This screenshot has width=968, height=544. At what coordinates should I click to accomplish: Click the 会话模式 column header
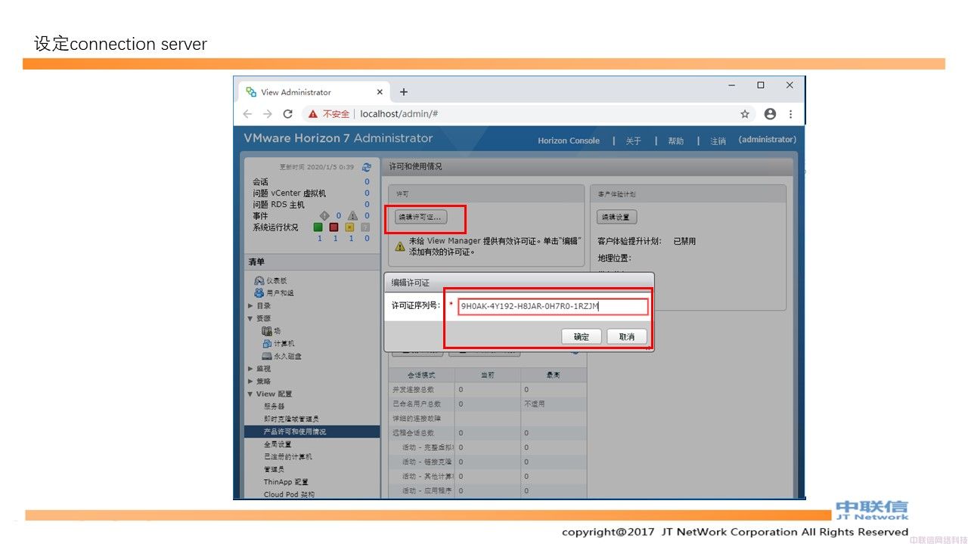click(421, 375)
